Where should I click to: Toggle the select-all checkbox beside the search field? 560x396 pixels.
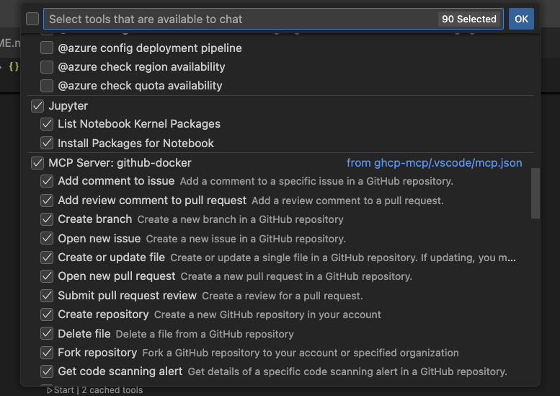point(32,19)
